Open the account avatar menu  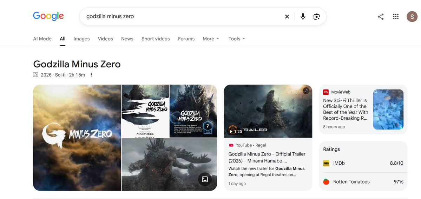coord(412,16)
